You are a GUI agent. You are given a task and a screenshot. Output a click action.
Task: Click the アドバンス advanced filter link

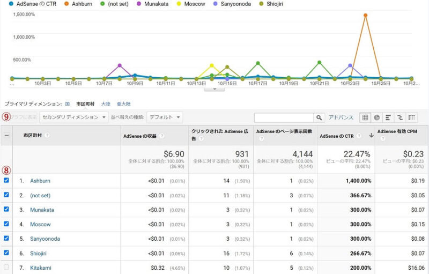pos(341,117)
